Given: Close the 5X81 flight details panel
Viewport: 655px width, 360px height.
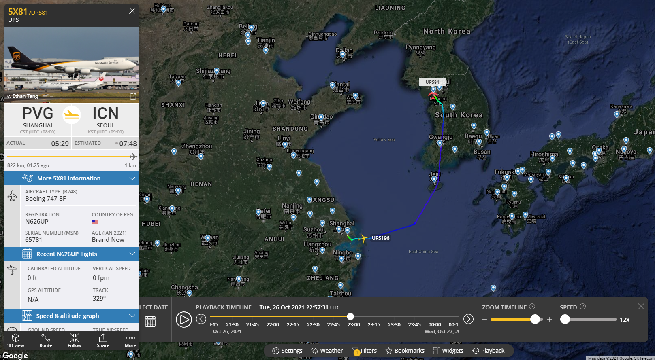Looking at the screenshot, I should (x=132, y=11).
